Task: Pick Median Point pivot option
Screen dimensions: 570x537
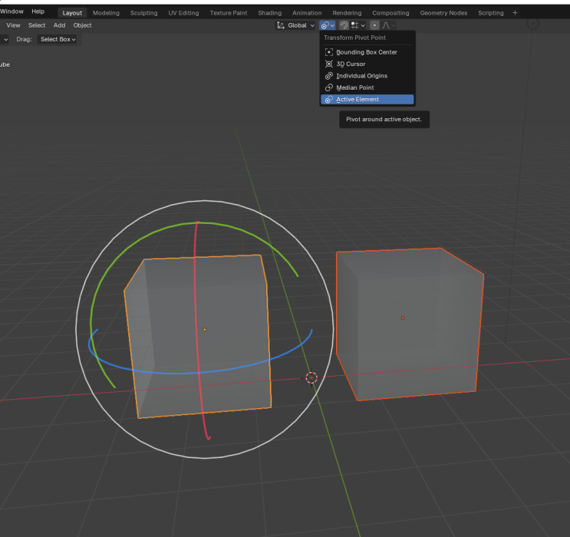Action: click(x=354, y=87)
